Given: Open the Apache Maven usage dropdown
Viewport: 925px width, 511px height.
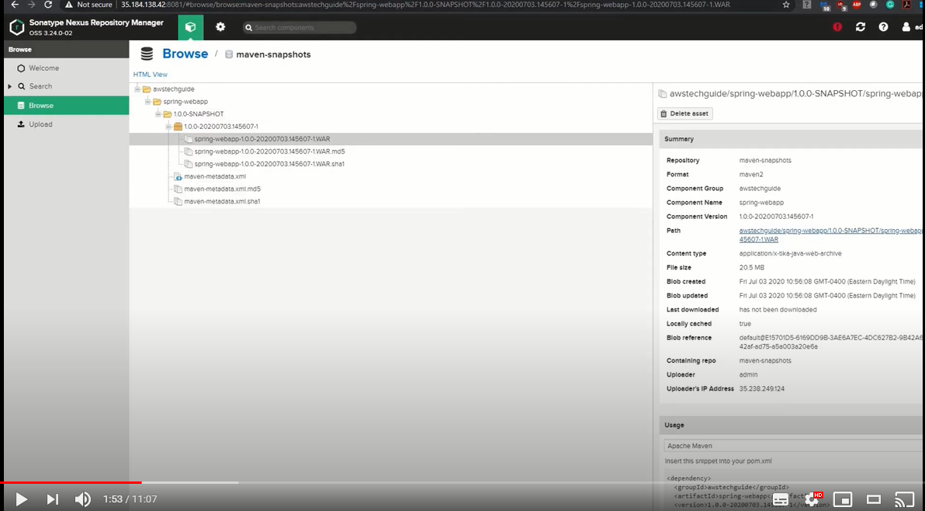Looking at the screenshot, I should point(793,446).
